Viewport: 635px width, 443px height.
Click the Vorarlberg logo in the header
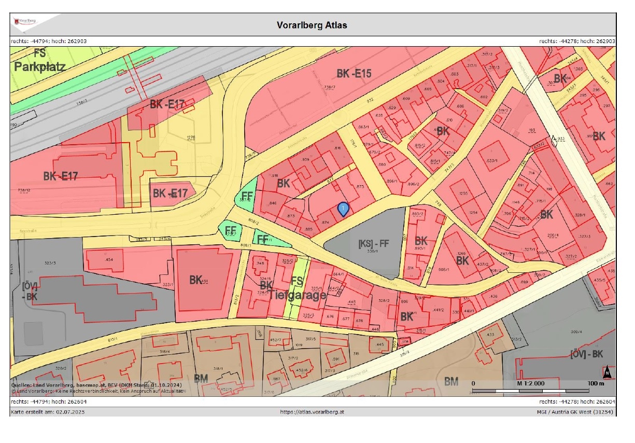point(25,20)
